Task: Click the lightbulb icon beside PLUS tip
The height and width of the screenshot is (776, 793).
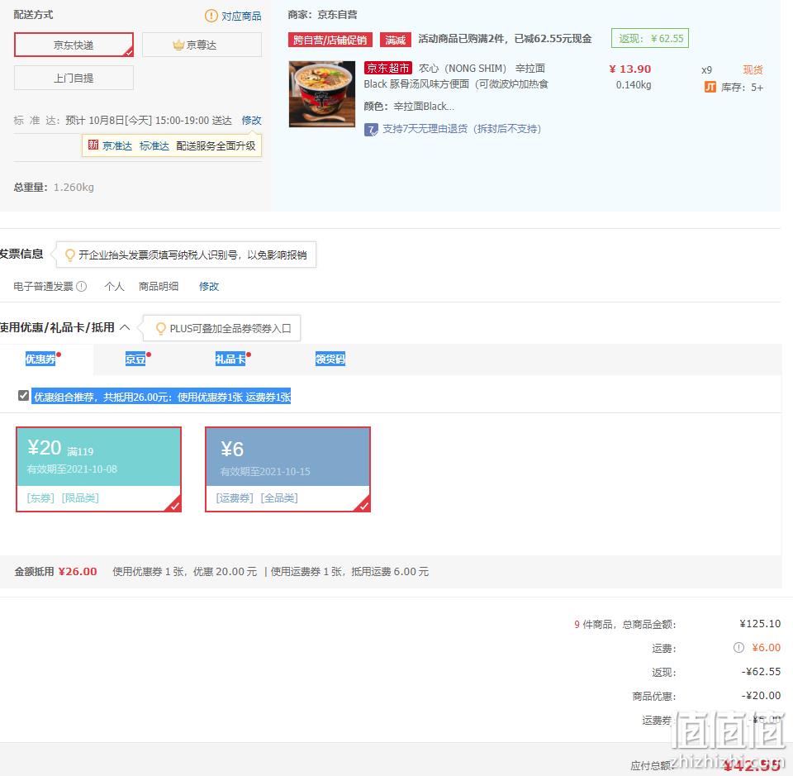Action: pos(161,329)
